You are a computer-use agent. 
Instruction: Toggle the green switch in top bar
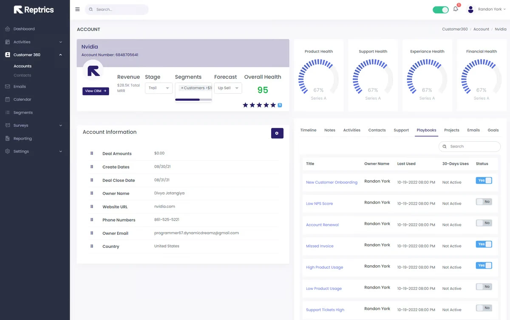tap(441, 10)
